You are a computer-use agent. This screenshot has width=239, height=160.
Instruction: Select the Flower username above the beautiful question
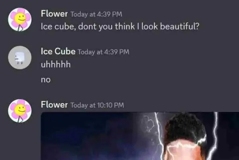coord(54,14)
